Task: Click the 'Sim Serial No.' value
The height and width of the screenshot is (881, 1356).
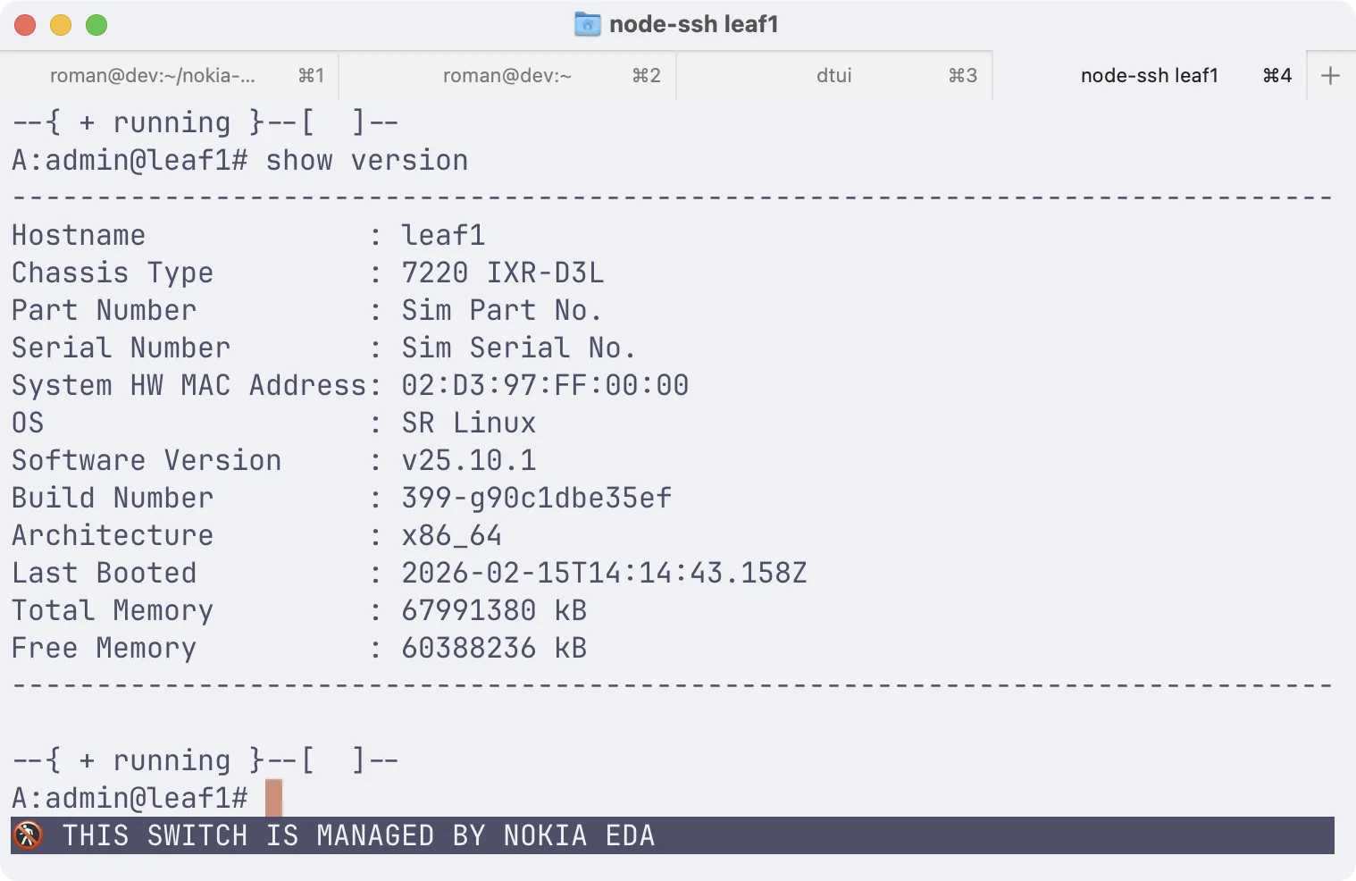Action: click(x=518, y=348)
